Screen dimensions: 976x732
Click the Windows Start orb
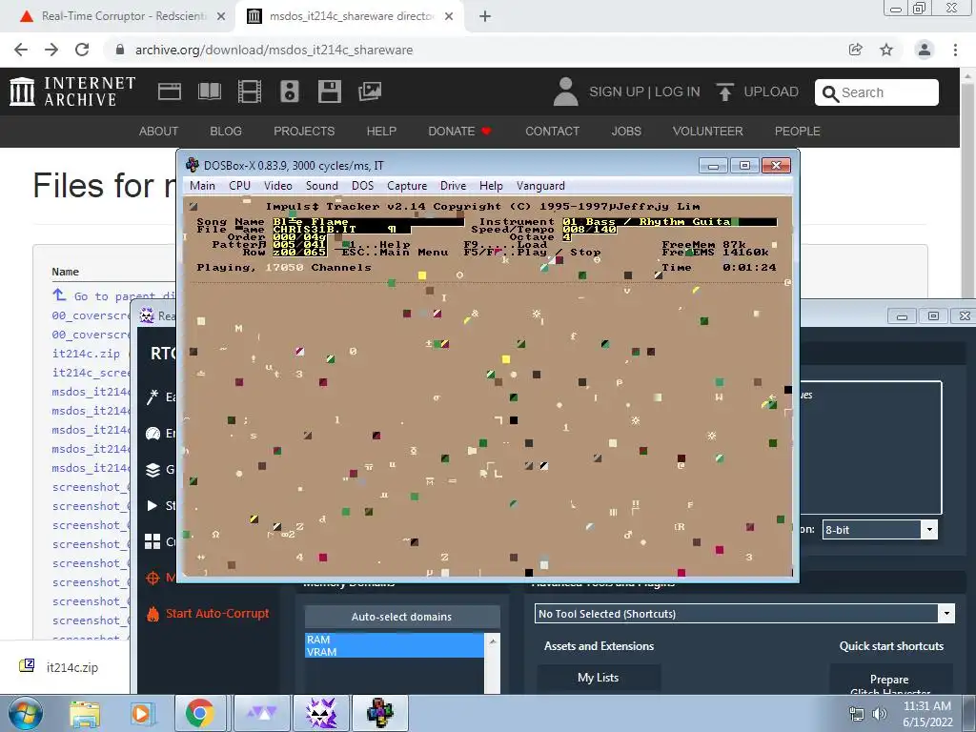point(24,713)
